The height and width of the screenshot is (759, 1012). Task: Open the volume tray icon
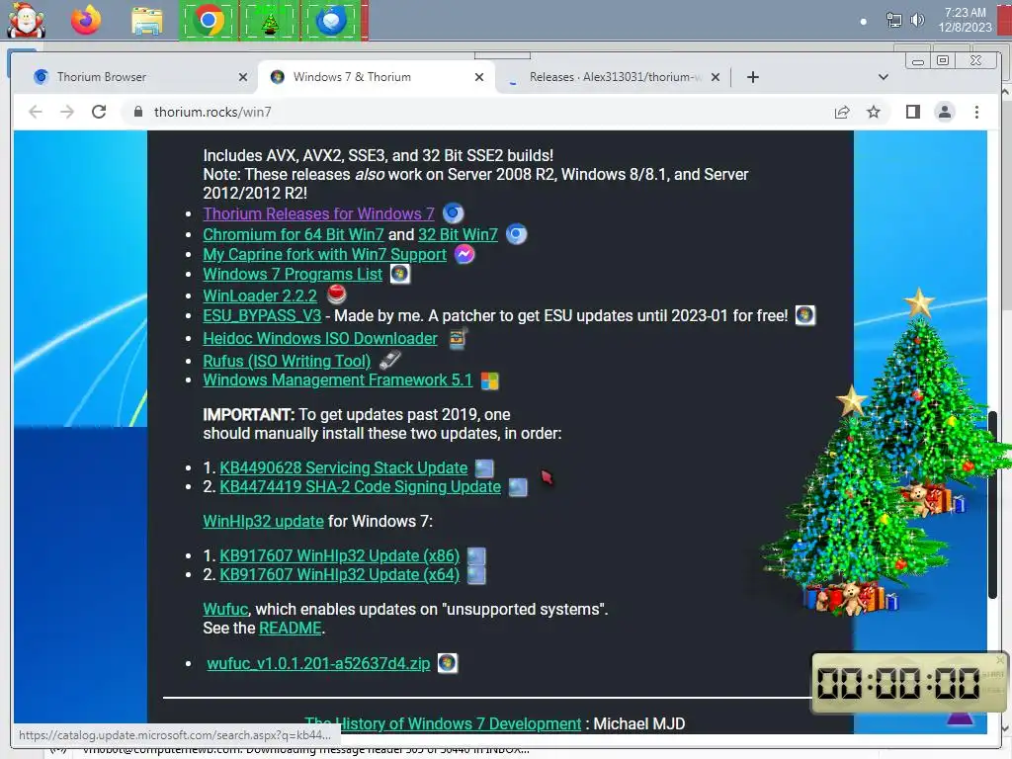[x=917, y=21]
